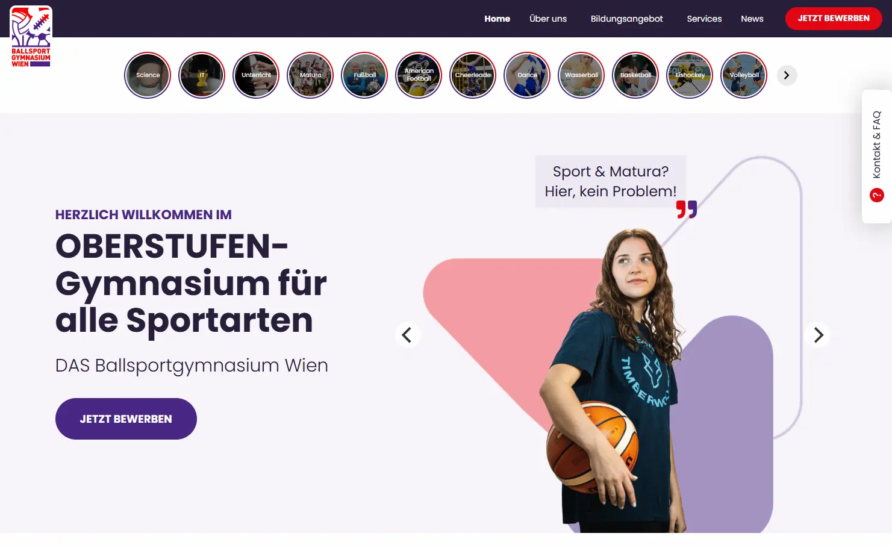The width and height of the screenshot is (892, 548).
Task: Open the Services menu item
Action: (x=704, y=19)
